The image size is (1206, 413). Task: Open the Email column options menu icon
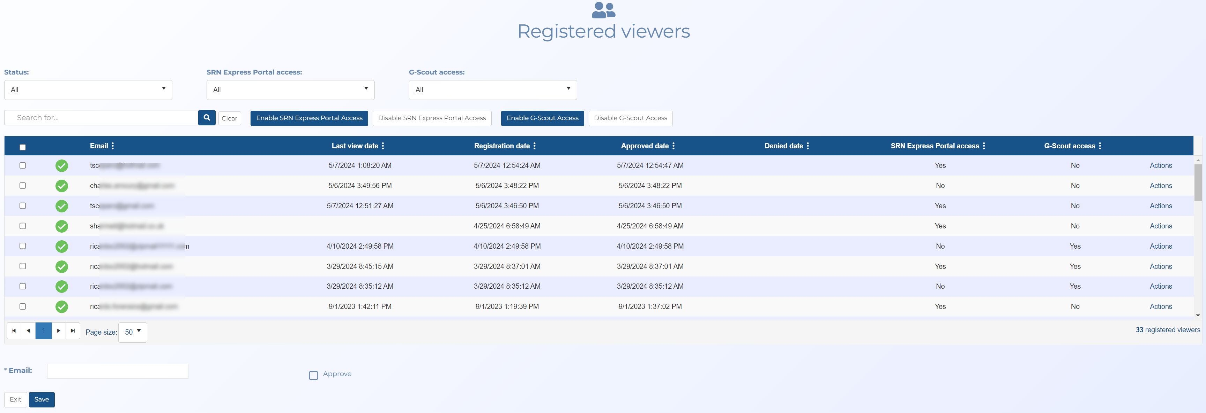113,146
